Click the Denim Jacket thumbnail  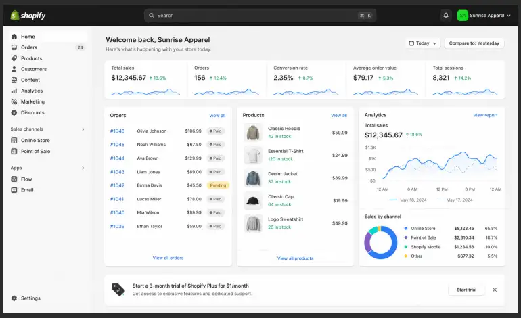(253, 178)
